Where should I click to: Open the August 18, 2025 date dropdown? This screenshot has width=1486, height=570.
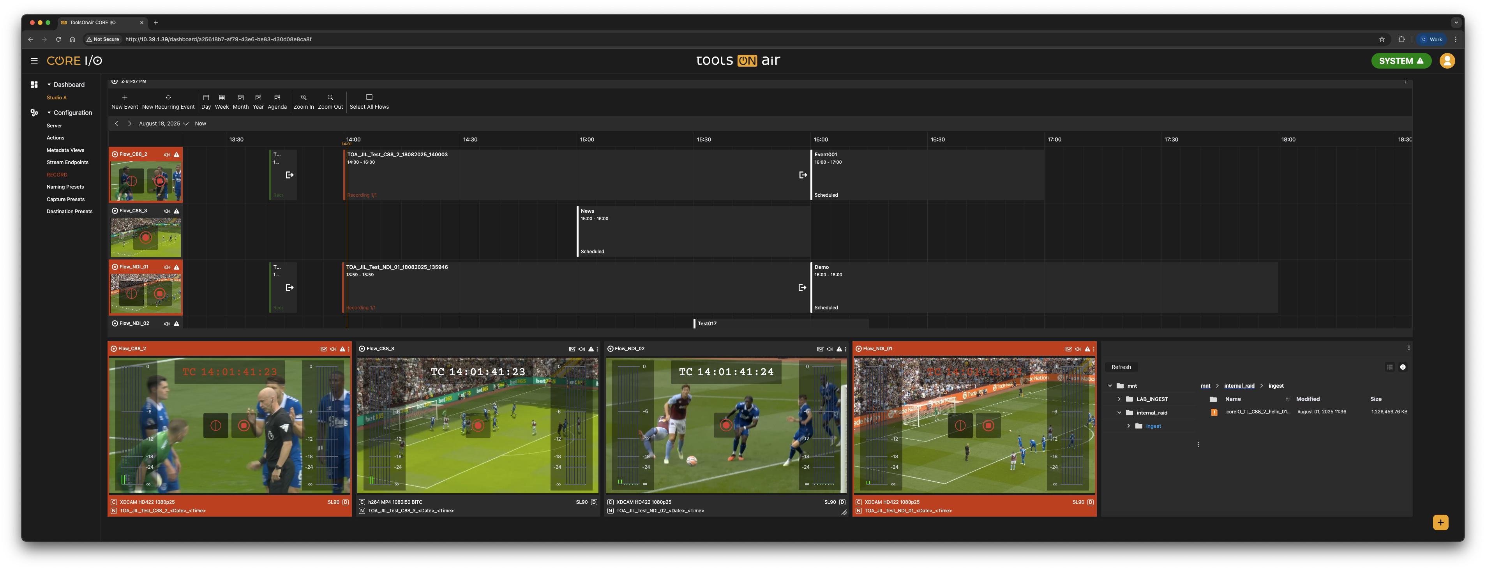click(163, 124)
